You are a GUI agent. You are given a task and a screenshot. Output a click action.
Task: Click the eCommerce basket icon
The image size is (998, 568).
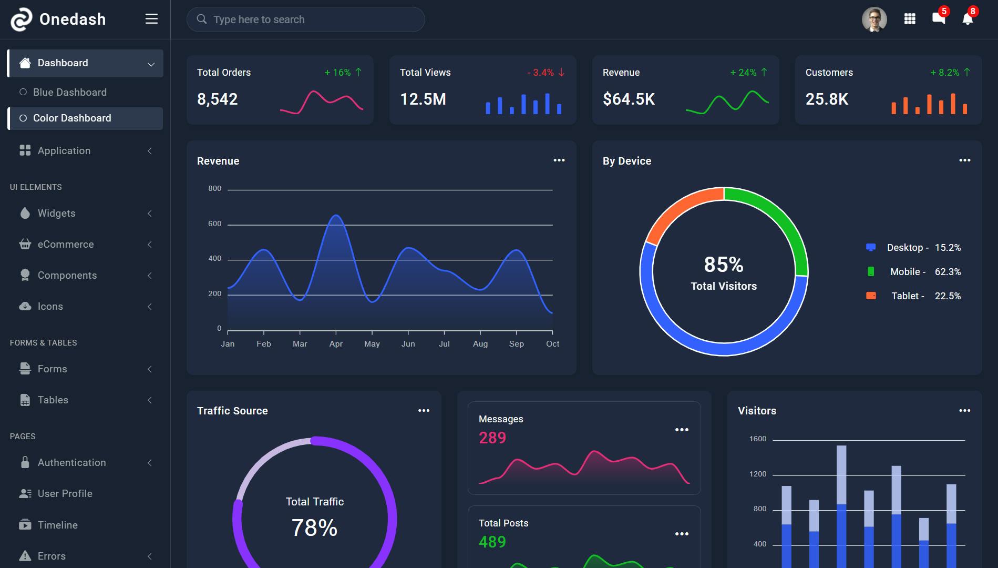[x=25, y=244]
